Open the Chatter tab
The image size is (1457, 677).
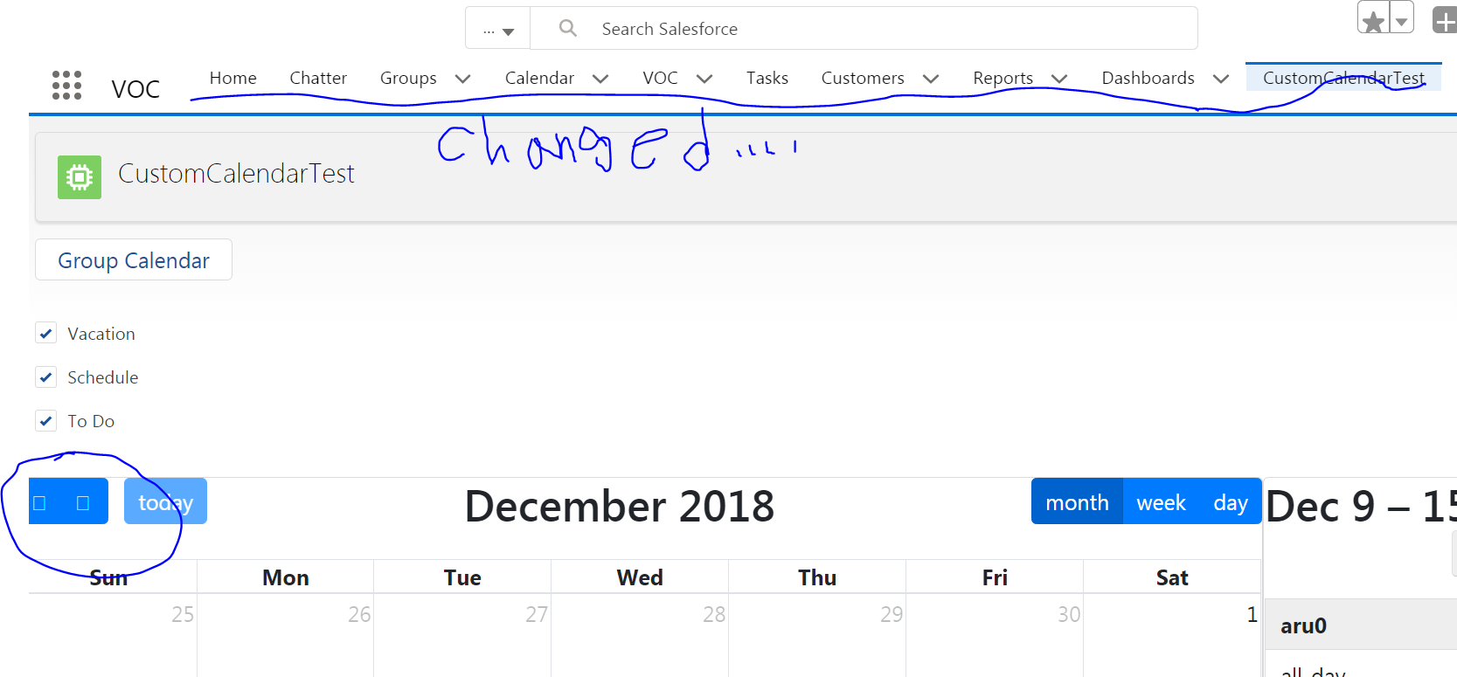[x=318, y=78]
